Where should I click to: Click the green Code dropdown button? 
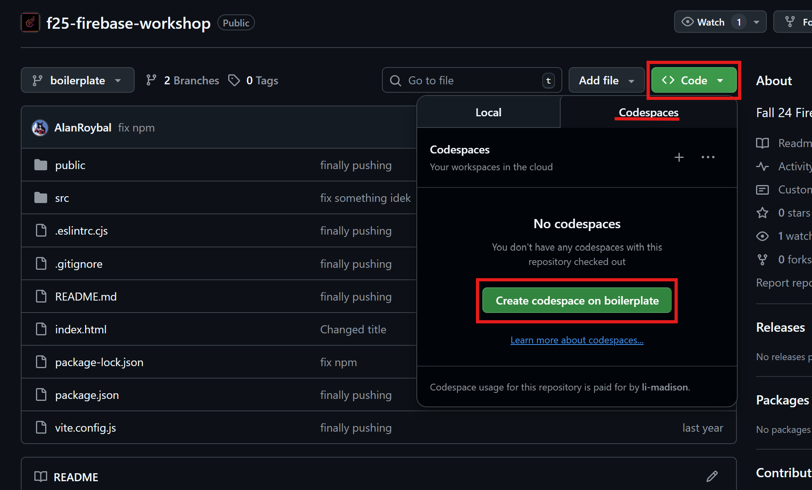[693, 80]
